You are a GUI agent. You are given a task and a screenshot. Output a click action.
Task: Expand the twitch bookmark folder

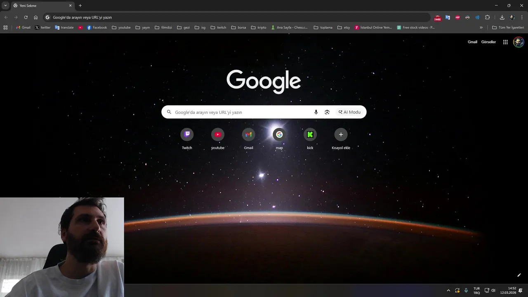(218, 28)
